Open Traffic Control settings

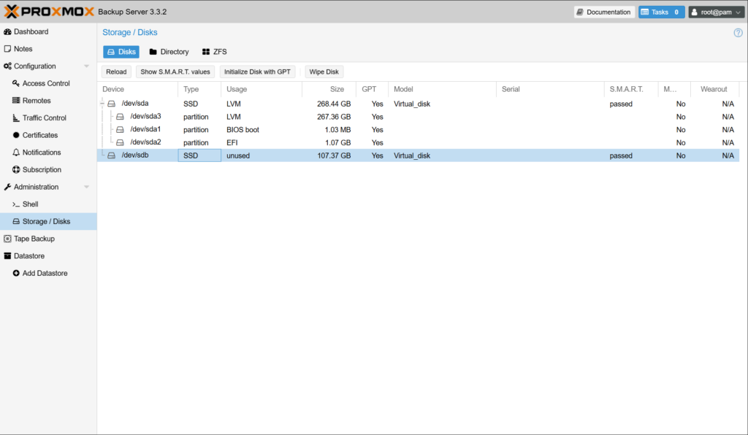tap(44, 118)
